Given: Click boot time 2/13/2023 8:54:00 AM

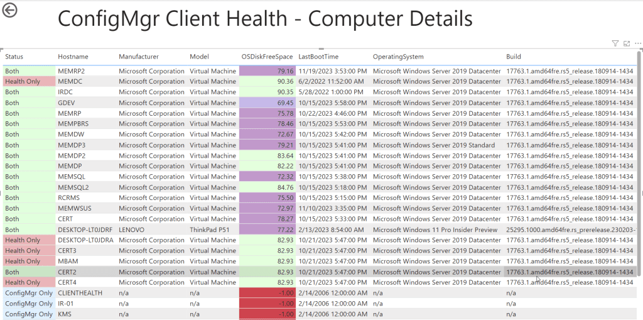Looking at the screenshot, I should [x=333, y=229].
